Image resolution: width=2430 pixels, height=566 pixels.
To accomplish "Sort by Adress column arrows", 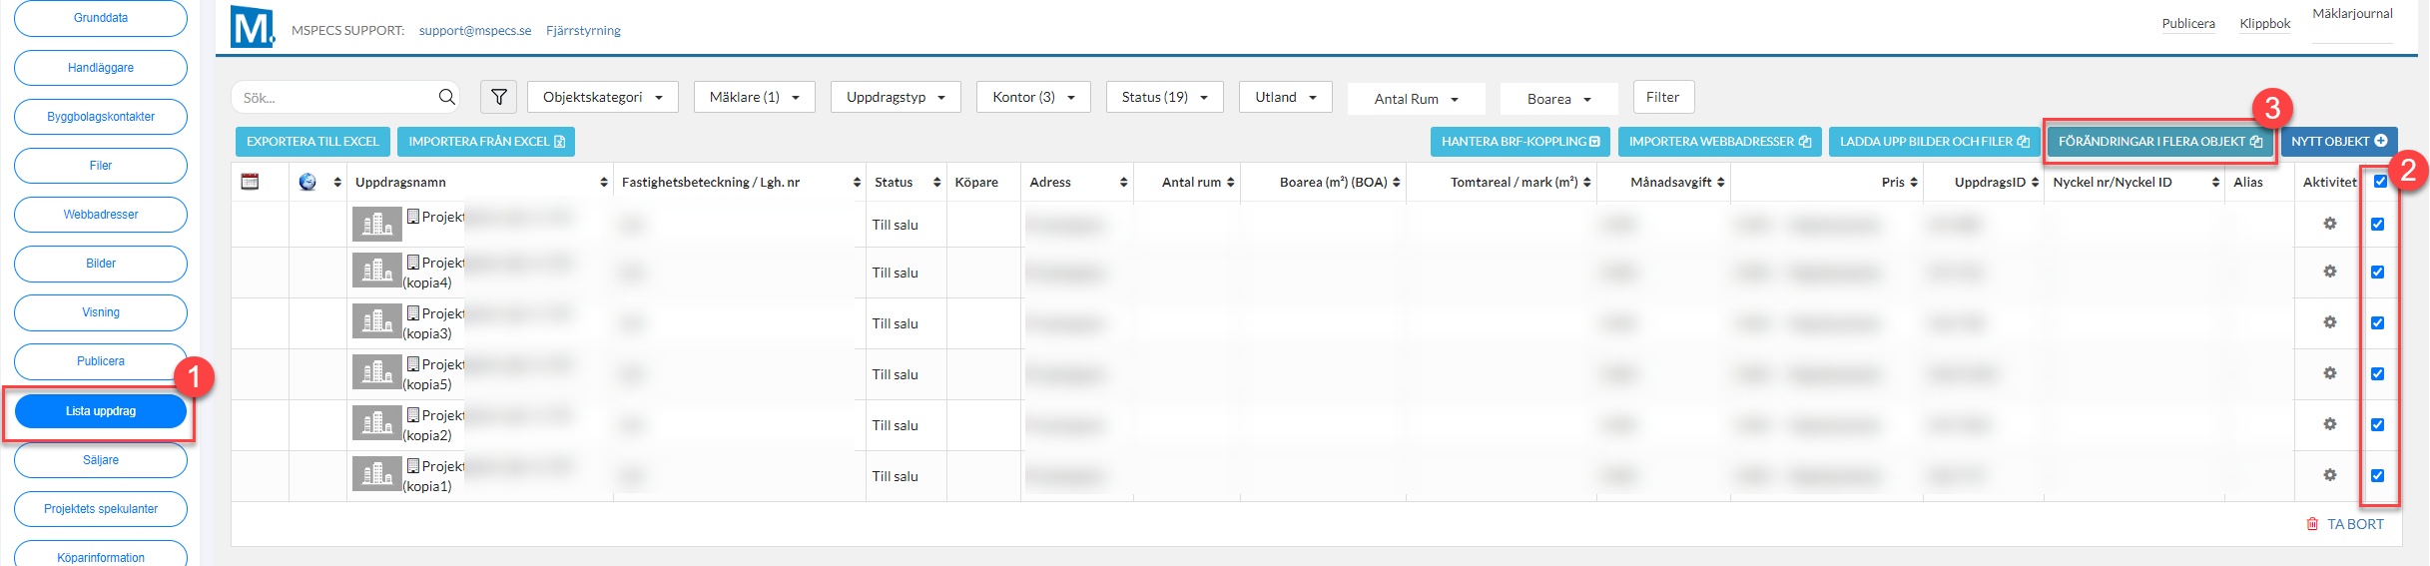I will 1123,183.
